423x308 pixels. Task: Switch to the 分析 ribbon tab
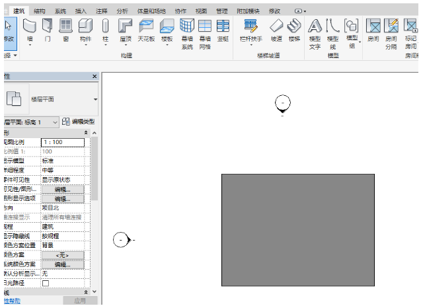[122, 11]
